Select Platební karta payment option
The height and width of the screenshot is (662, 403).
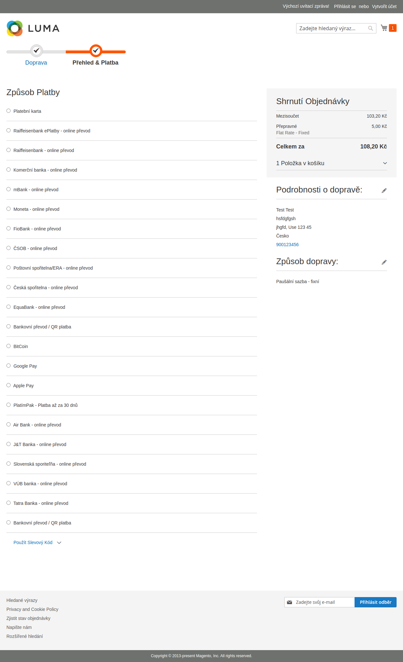[9, 111]
